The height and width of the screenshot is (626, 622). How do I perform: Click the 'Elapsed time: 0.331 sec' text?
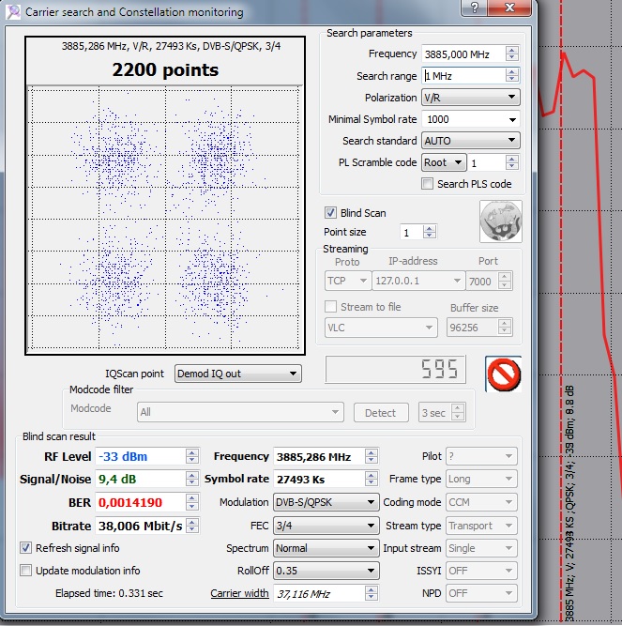[x=109, y=593]
